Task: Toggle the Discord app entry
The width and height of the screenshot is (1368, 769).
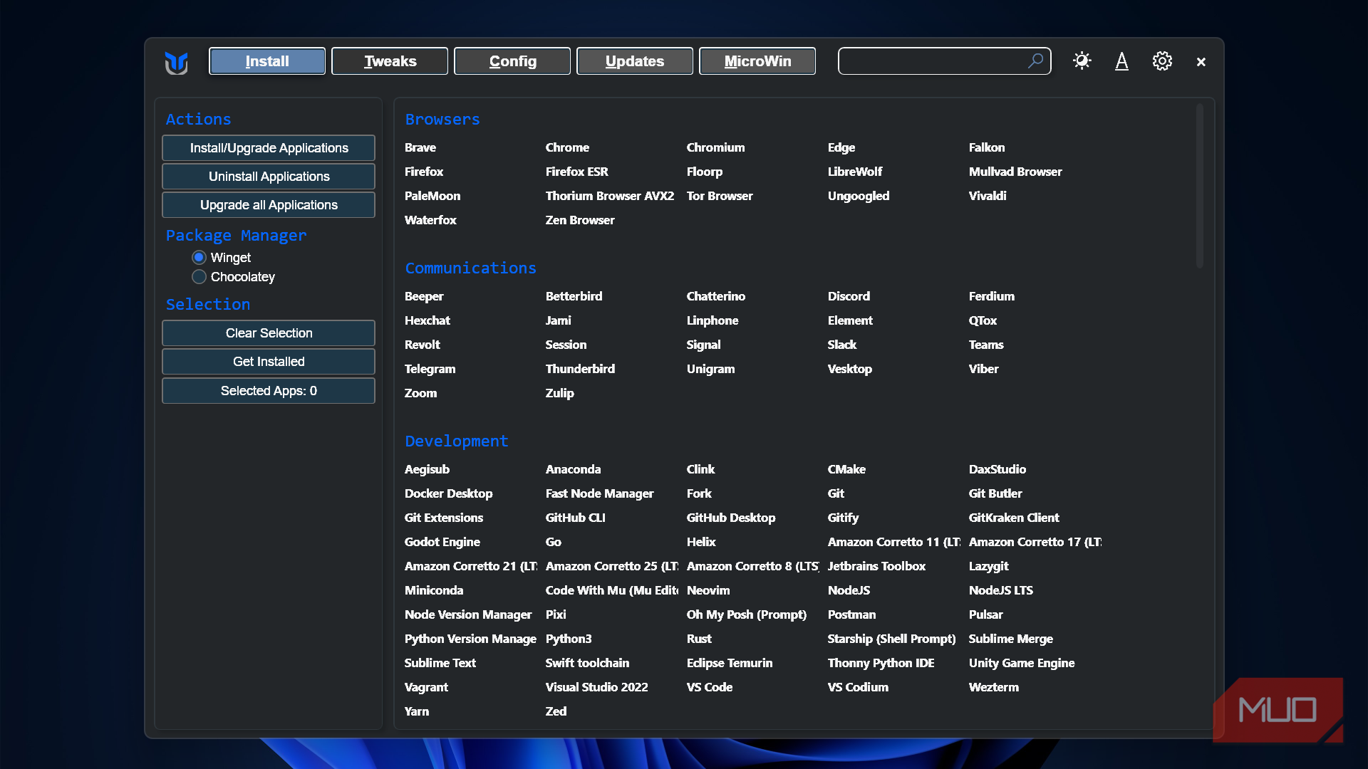Action: 849,296
